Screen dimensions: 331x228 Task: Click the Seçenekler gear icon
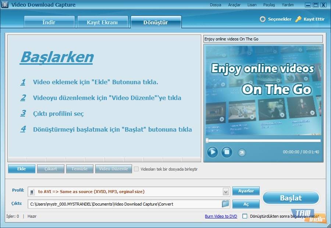[x=263, y=19]
